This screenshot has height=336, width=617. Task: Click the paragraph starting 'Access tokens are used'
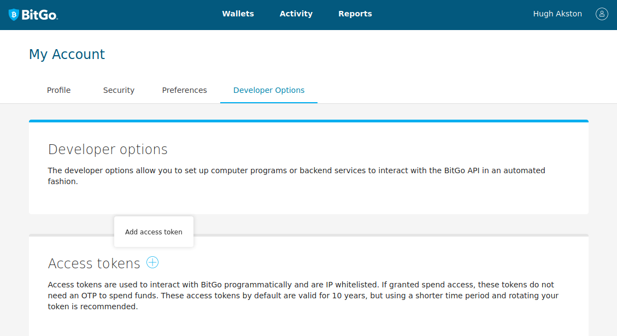(303, 296)
